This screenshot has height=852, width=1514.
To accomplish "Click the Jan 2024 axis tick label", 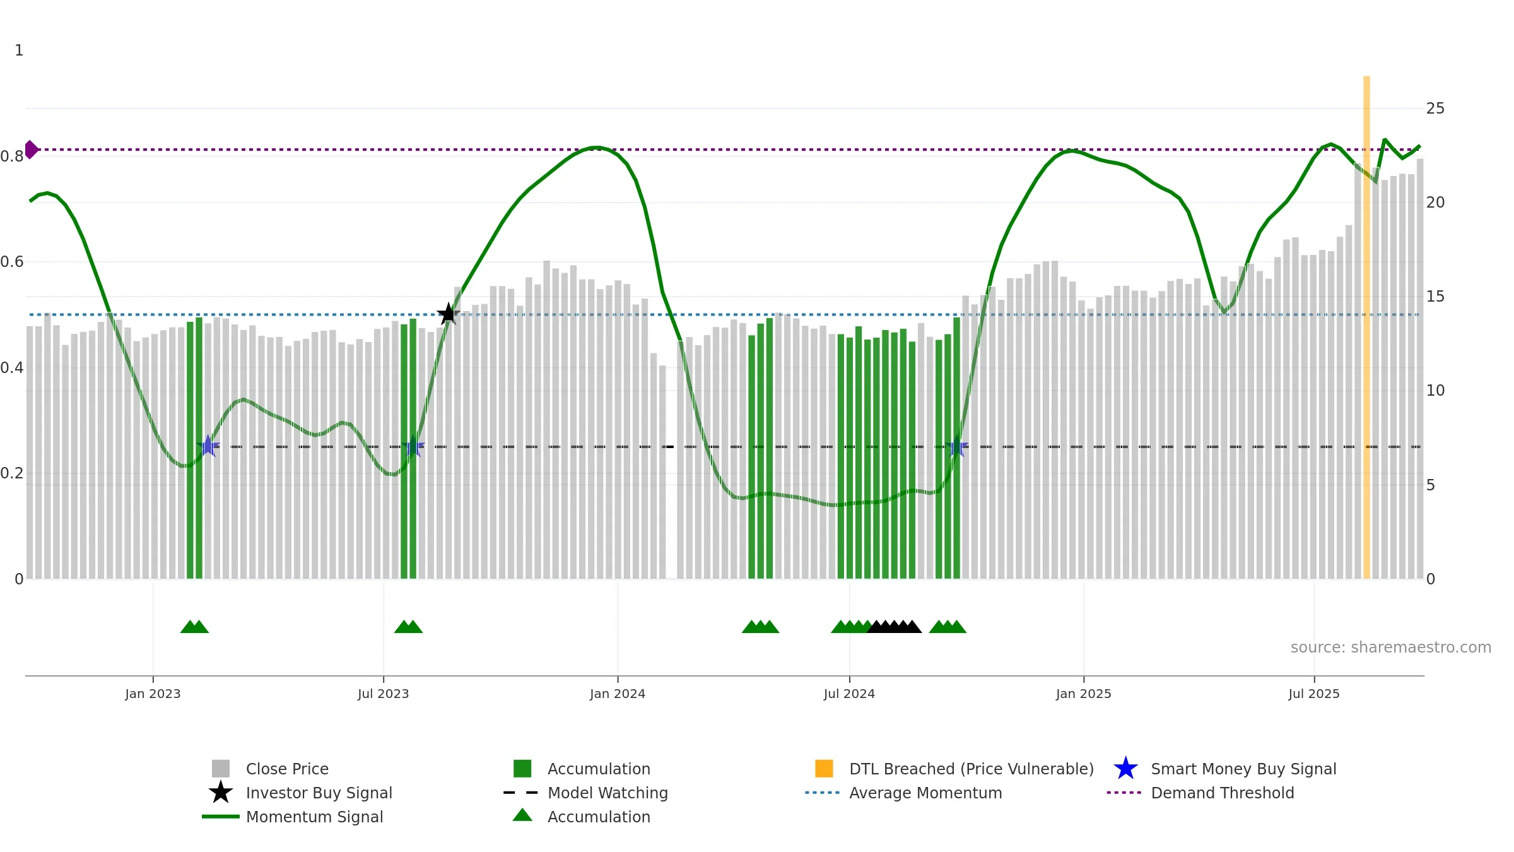I will [x=618, y=694].
